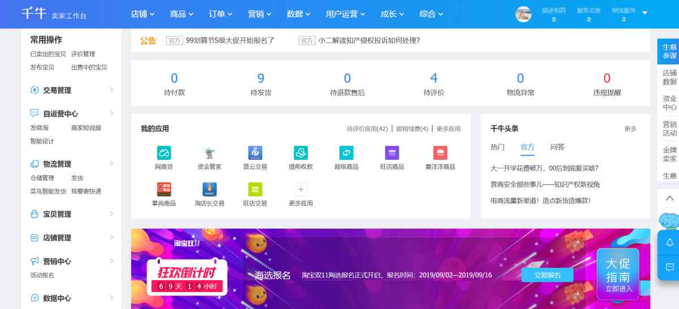Click the 待发货 count 9
Screen dimensions: 679x309
coord(261,78)
